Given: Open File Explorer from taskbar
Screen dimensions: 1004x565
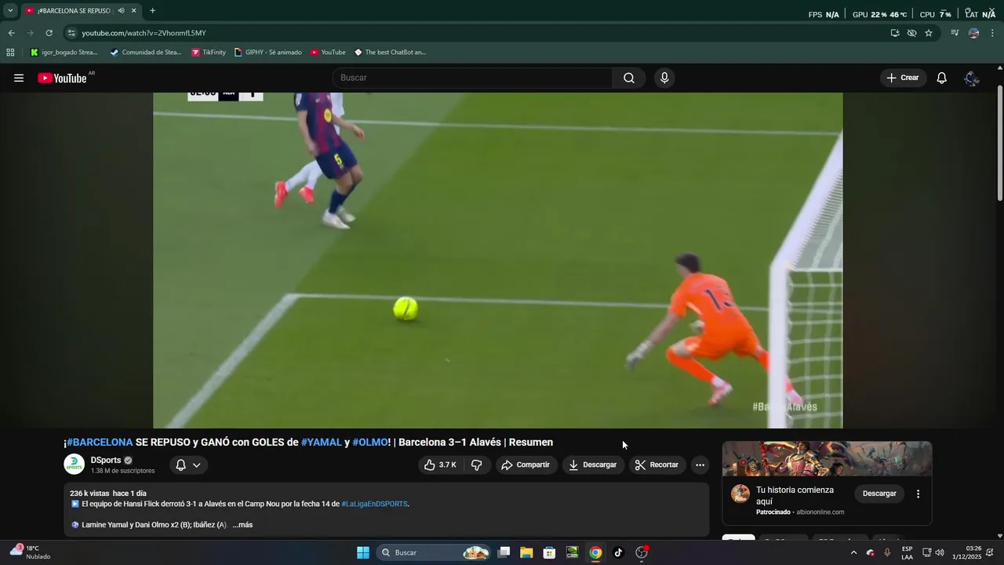Looking at the screenshot, I should (x=526, y=552).
